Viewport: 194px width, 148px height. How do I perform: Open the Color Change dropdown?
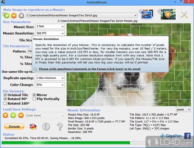point(50,85)
